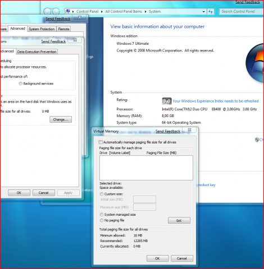Open the address bar history dropdown arrow
Image resolution: width=264 pixels, height=269 pixels.
pos(204,12)
